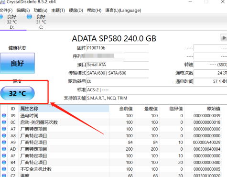Click the next disk arrow button
The width and height of the screenshot is (227, 177).
224,38
